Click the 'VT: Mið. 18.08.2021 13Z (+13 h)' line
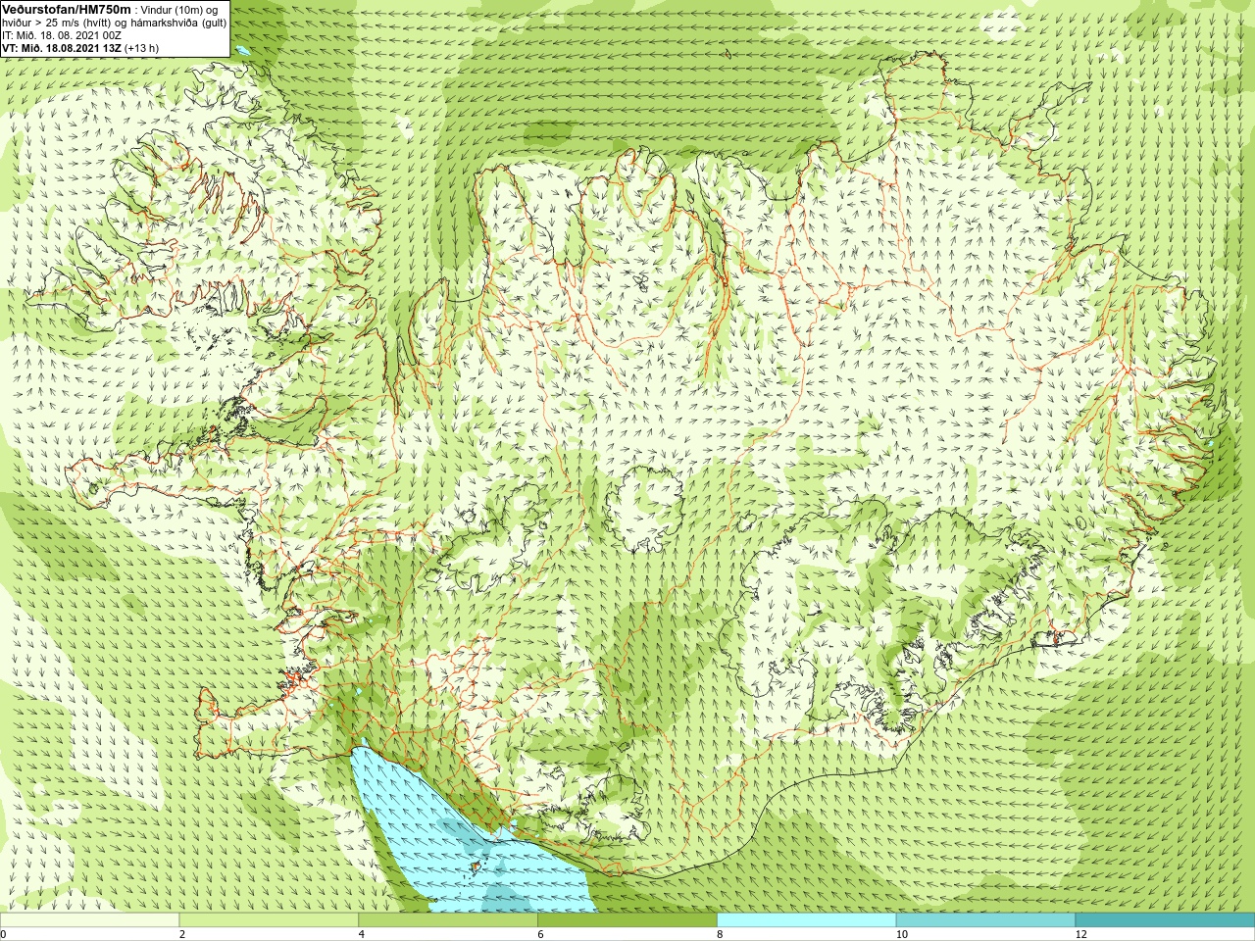This screenshot has height=941, width=1255. 80,48
